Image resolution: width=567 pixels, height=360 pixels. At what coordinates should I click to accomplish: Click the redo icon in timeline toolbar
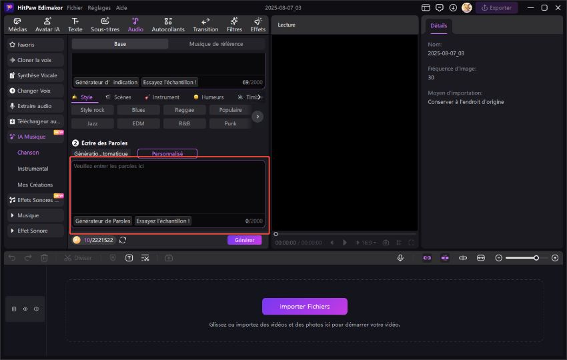pos(28,258)
